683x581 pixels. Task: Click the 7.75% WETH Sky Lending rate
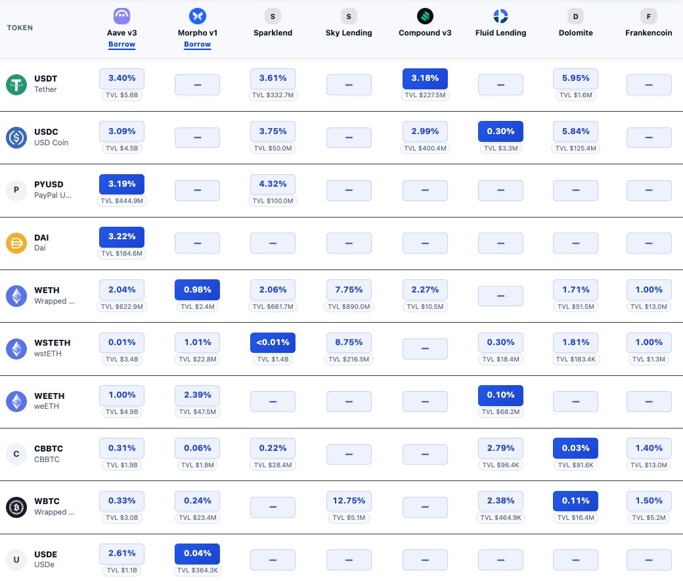[349, 290]
